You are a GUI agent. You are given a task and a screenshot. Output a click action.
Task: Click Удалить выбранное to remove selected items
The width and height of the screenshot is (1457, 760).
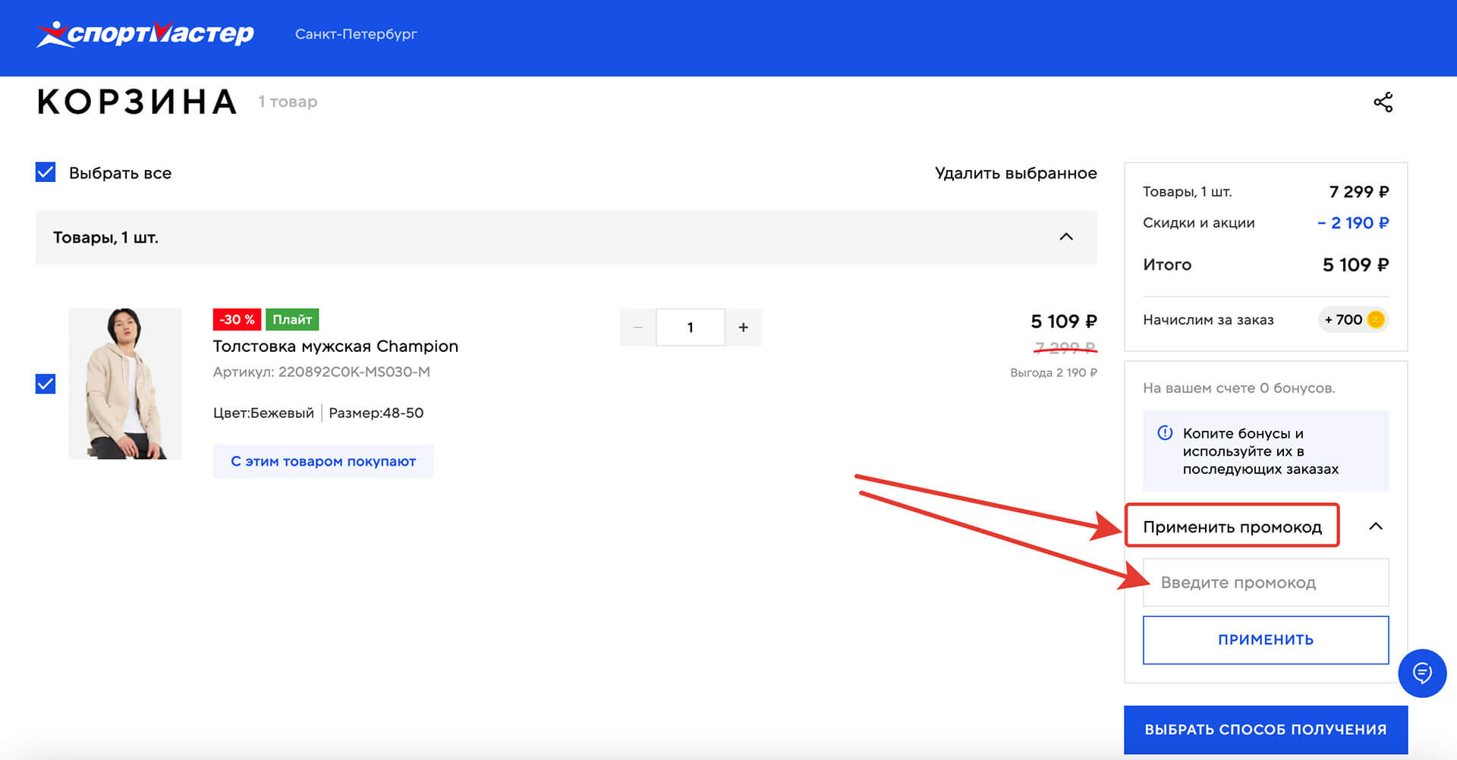point(1015,173)
